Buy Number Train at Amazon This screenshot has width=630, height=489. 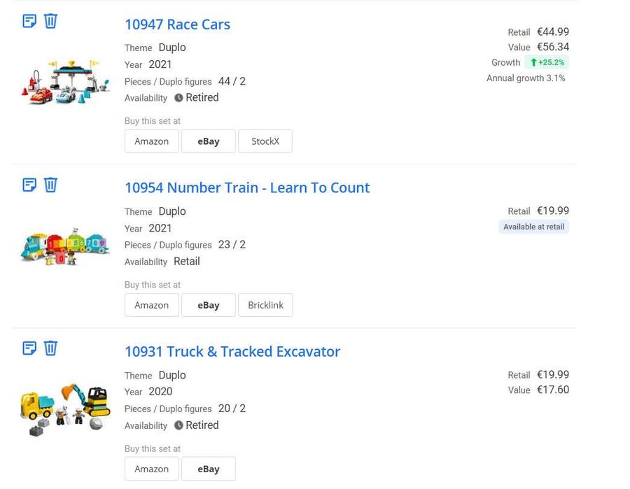[151, 305]
